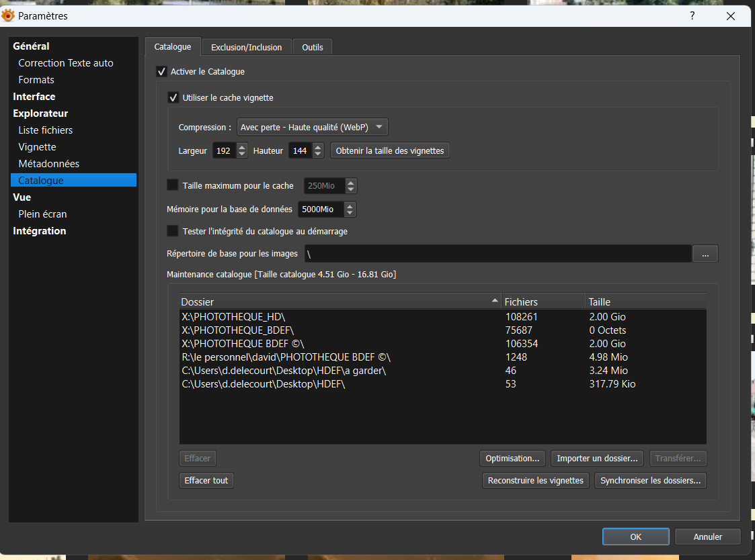The width and height of the screenshot is (755, 560).
Task: Click the Optimisation... button
Action: click(512, 458)
